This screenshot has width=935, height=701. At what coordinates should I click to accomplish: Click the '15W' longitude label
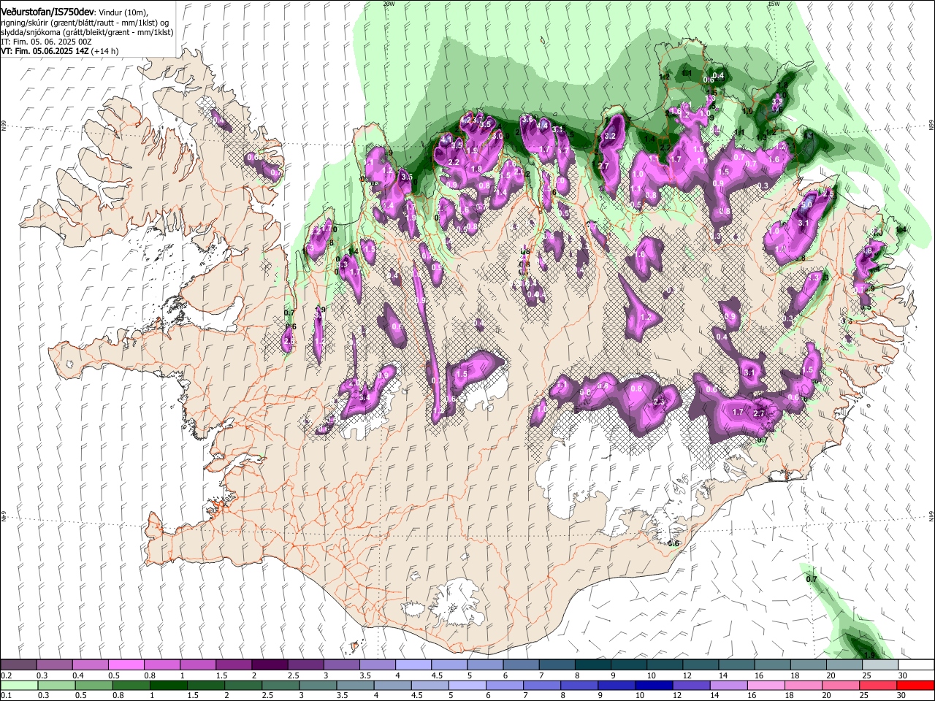coord(774,3)
